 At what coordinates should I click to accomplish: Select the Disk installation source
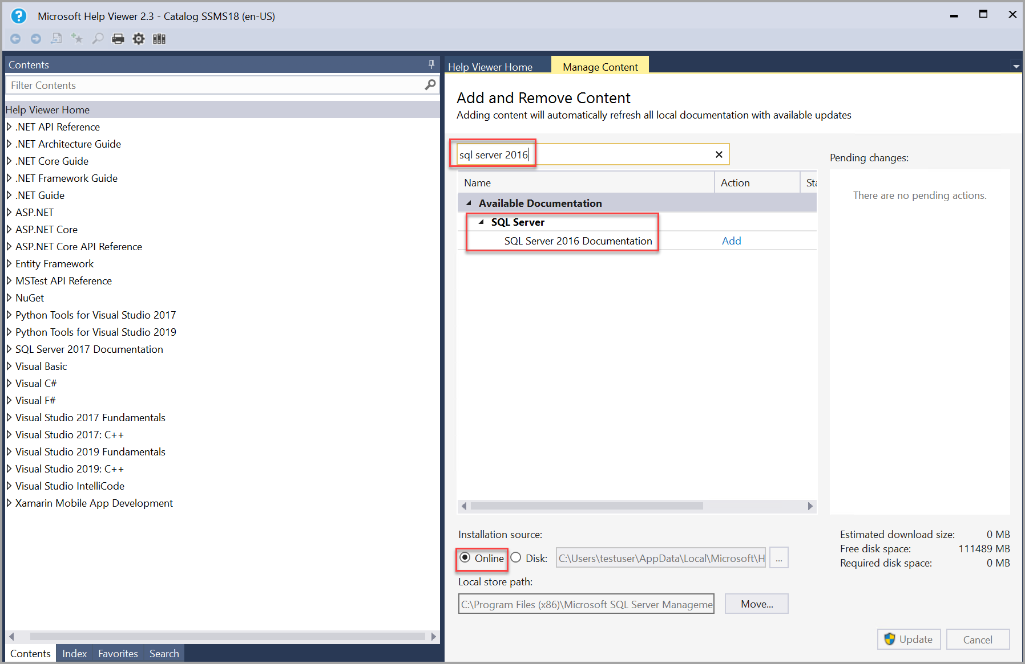point(516,558)
